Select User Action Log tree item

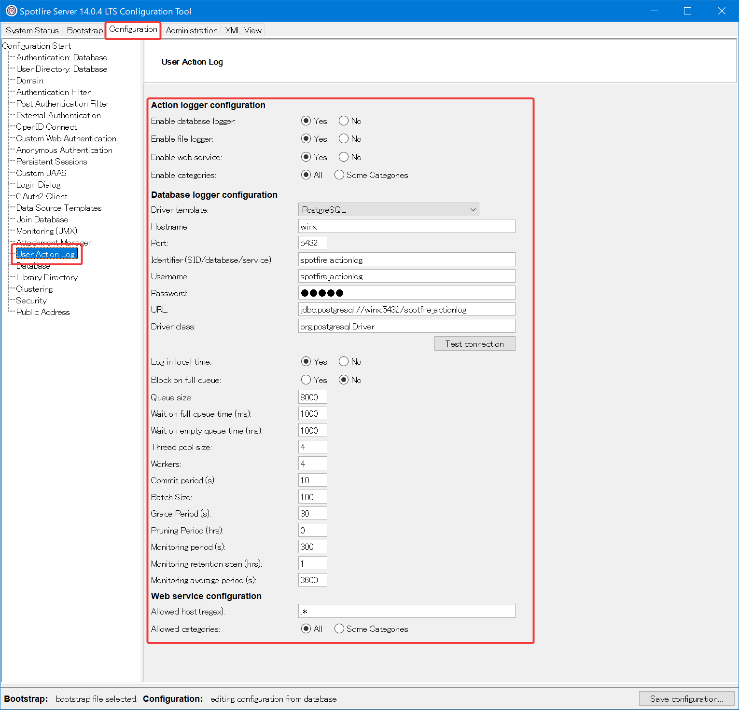point(46,254)
